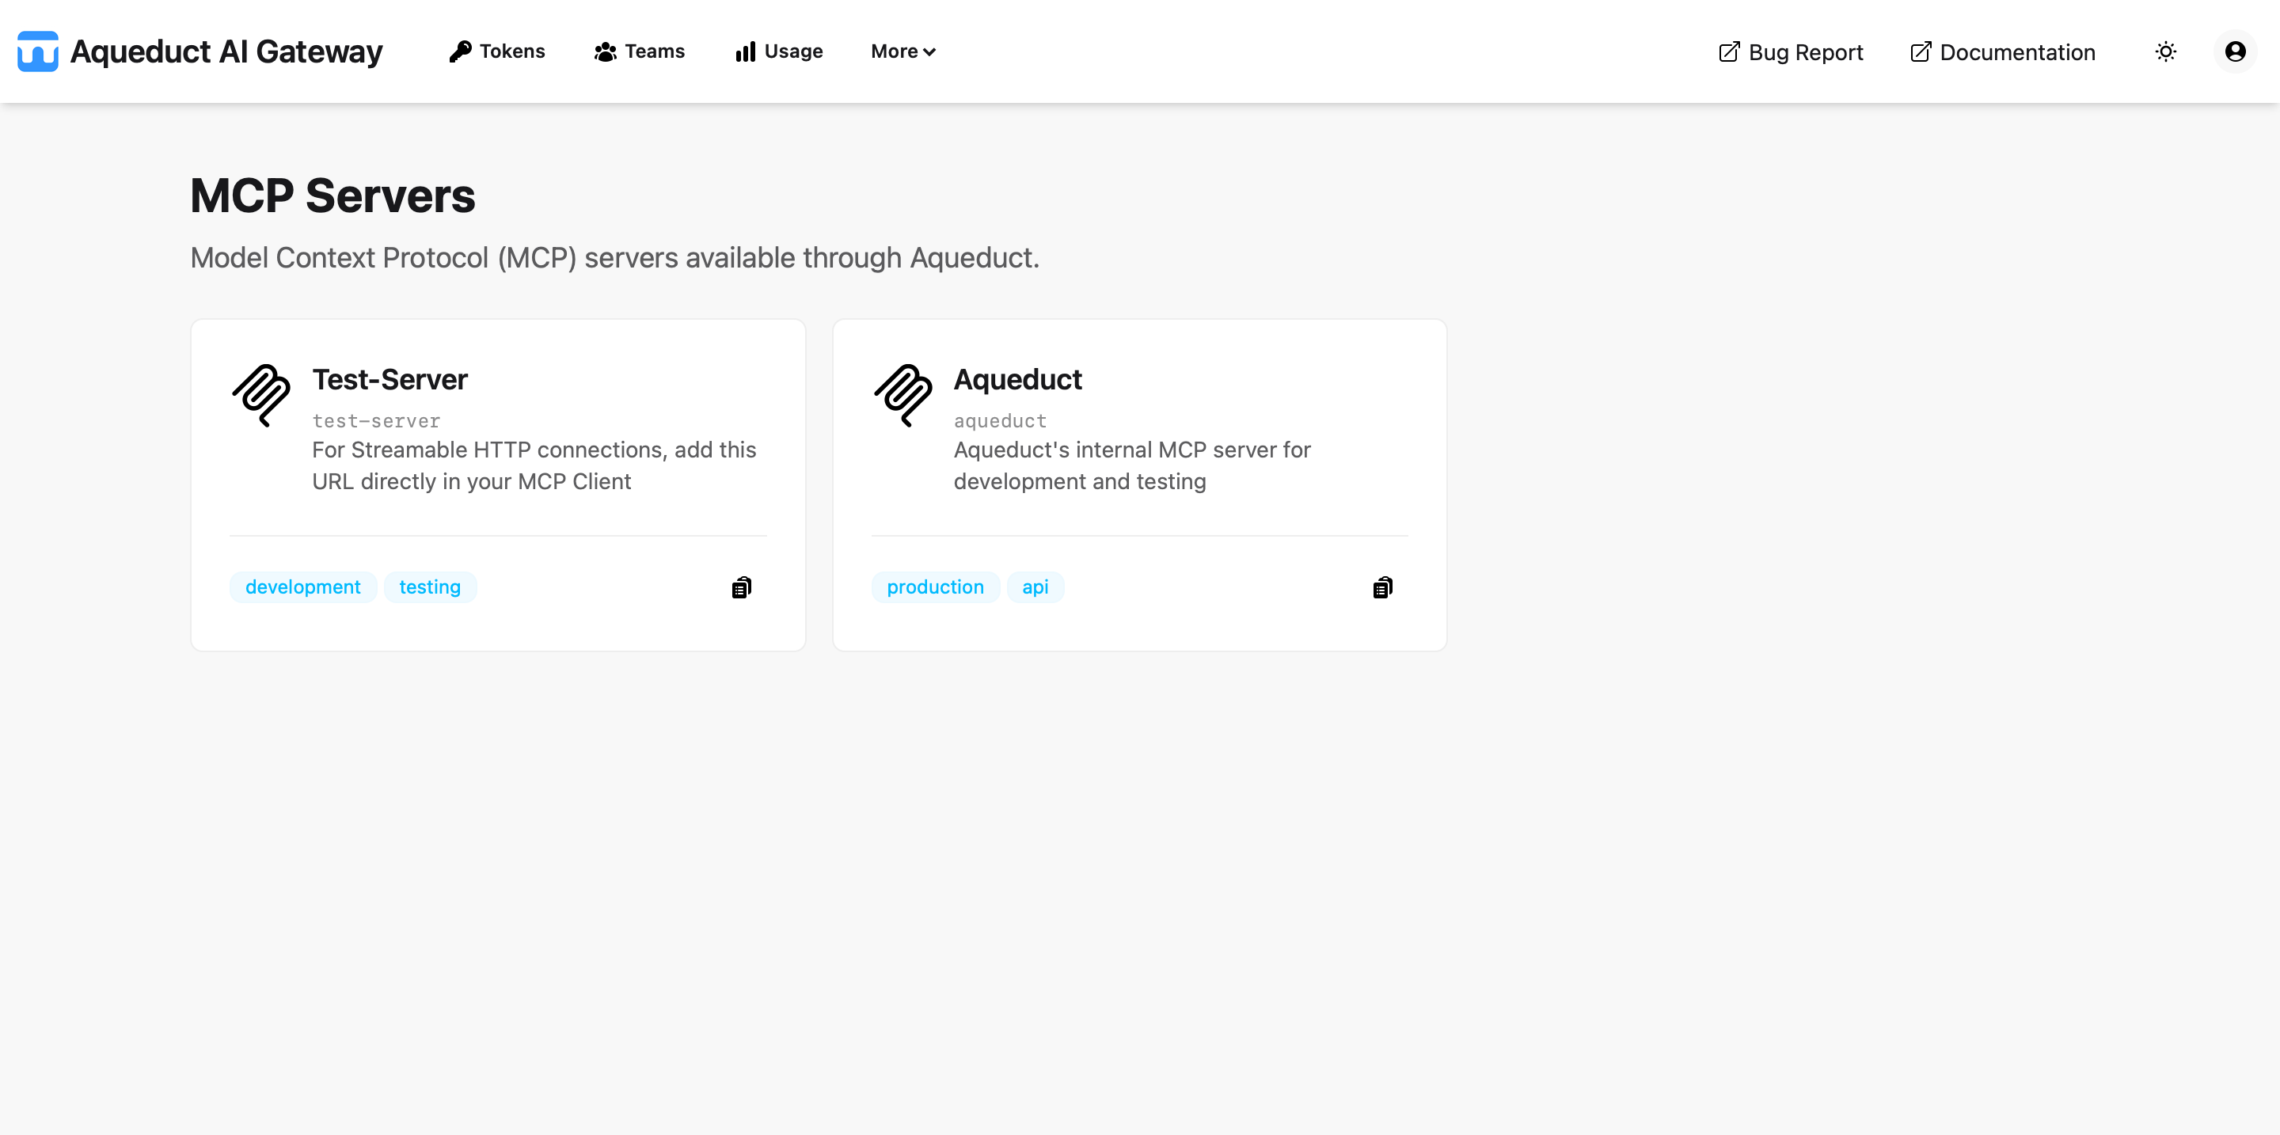The height and width of the screenshot is (1135, 2280).
Task: Select the Usage menu item
Action: 778,51
